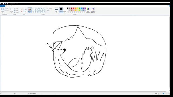Pick the yellow colour swatch
The image size is (173, 97).
(x=78, y=8)
